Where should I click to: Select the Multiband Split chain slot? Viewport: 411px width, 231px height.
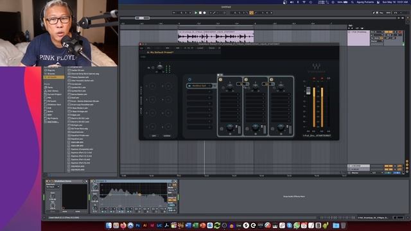199,85
